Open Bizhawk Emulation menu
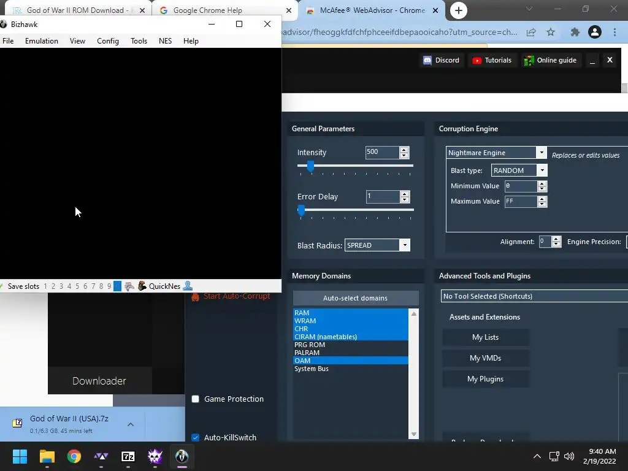The height and width of the screenshot is (471, 628). [x=42, y=41]
